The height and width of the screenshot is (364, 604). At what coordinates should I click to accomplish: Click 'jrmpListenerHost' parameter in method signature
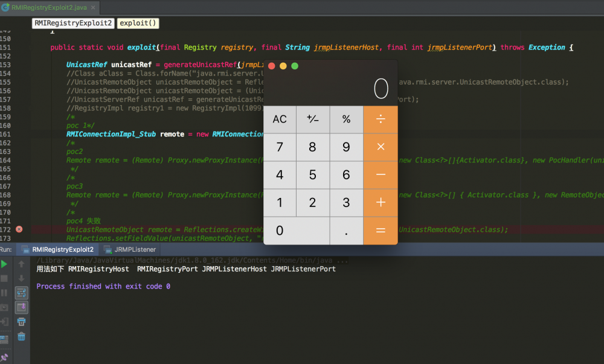coord(346,47)
